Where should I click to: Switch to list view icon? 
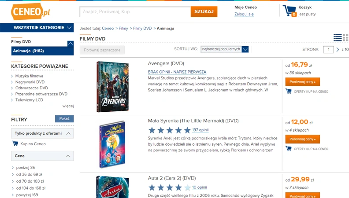pyautogui.click(x=338, y=37)
